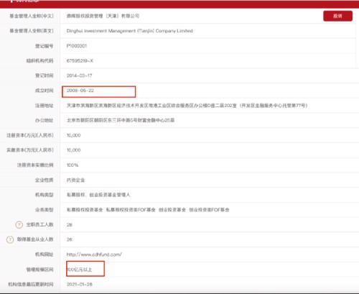The width and height of the screenshot is (359, 294).
Task: Click the registration date 2014-03-17
Action: pos(79,75)
